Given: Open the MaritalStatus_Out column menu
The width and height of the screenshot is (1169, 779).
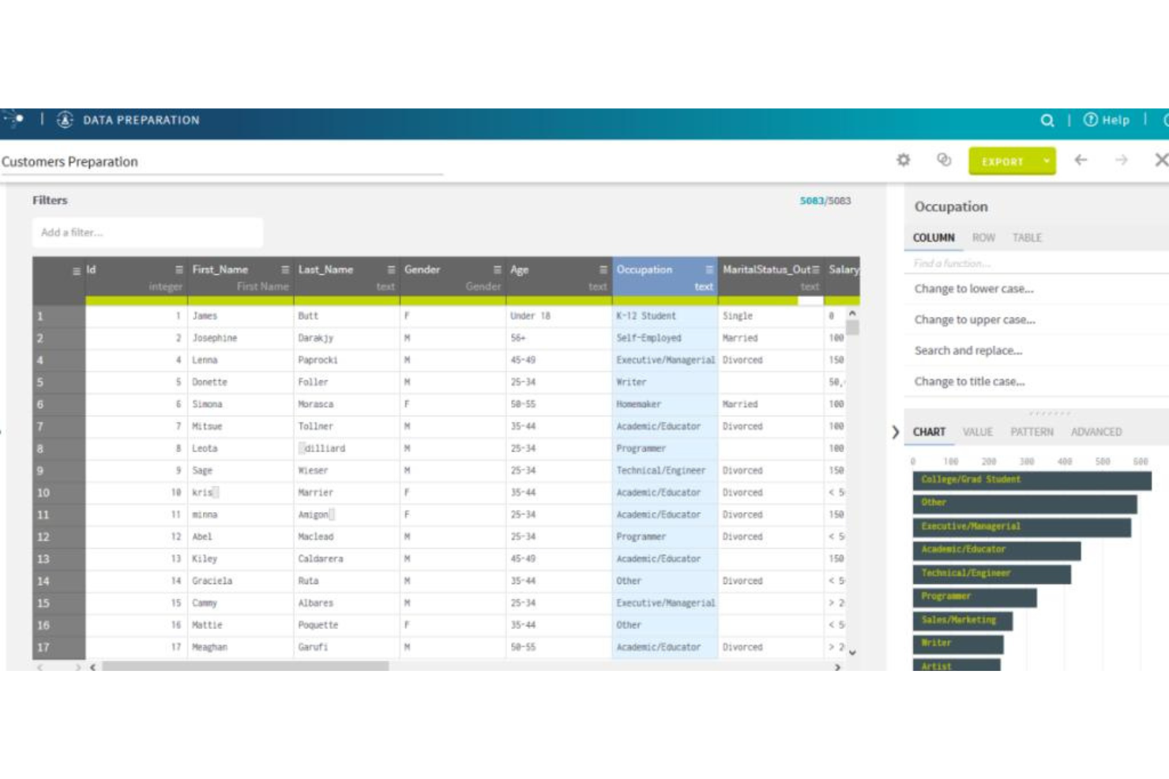Looking at the screenshot, I should (x=815, y=270).
